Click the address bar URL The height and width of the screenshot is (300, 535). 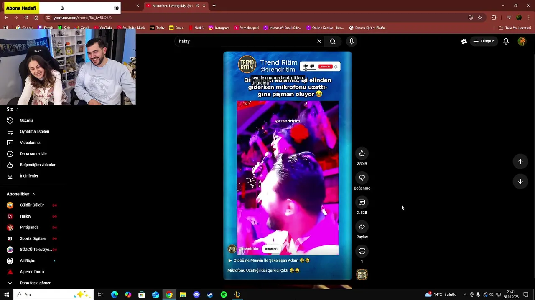click(x=83, y=17)
